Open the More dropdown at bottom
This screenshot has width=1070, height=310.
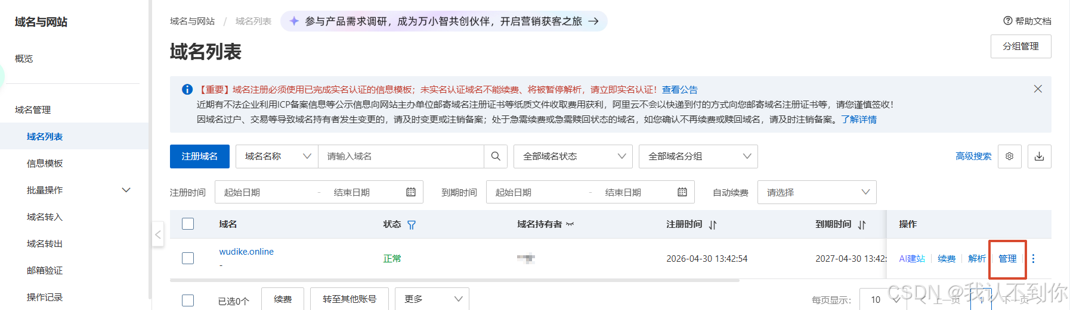point(432,299)
